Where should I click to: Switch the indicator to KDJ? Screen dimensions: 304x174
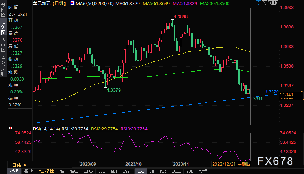pyautogui.click(x=114, y=171)
